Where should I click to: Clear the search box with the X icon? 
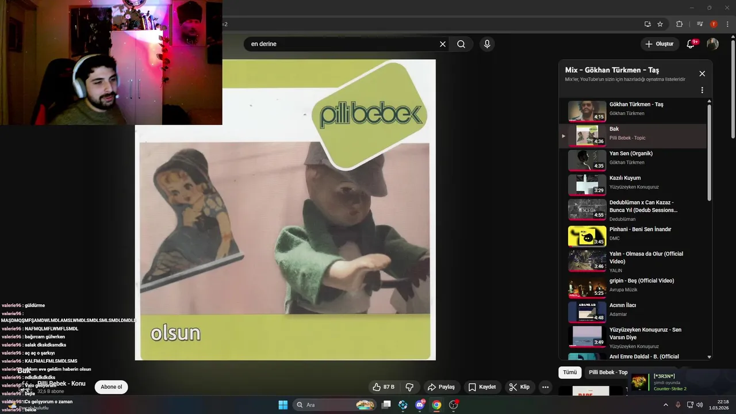pos(443,44)
